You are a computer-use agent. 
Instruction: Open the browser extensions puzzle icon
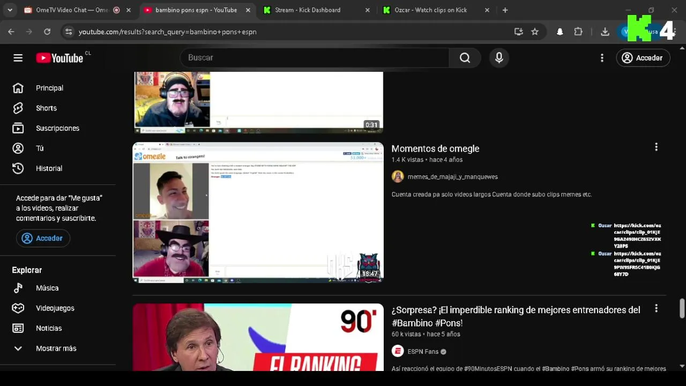(578, 32)
